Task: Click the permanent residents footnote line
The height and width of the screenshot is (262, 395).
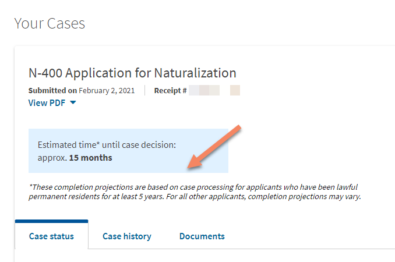Action: (195, 197)
